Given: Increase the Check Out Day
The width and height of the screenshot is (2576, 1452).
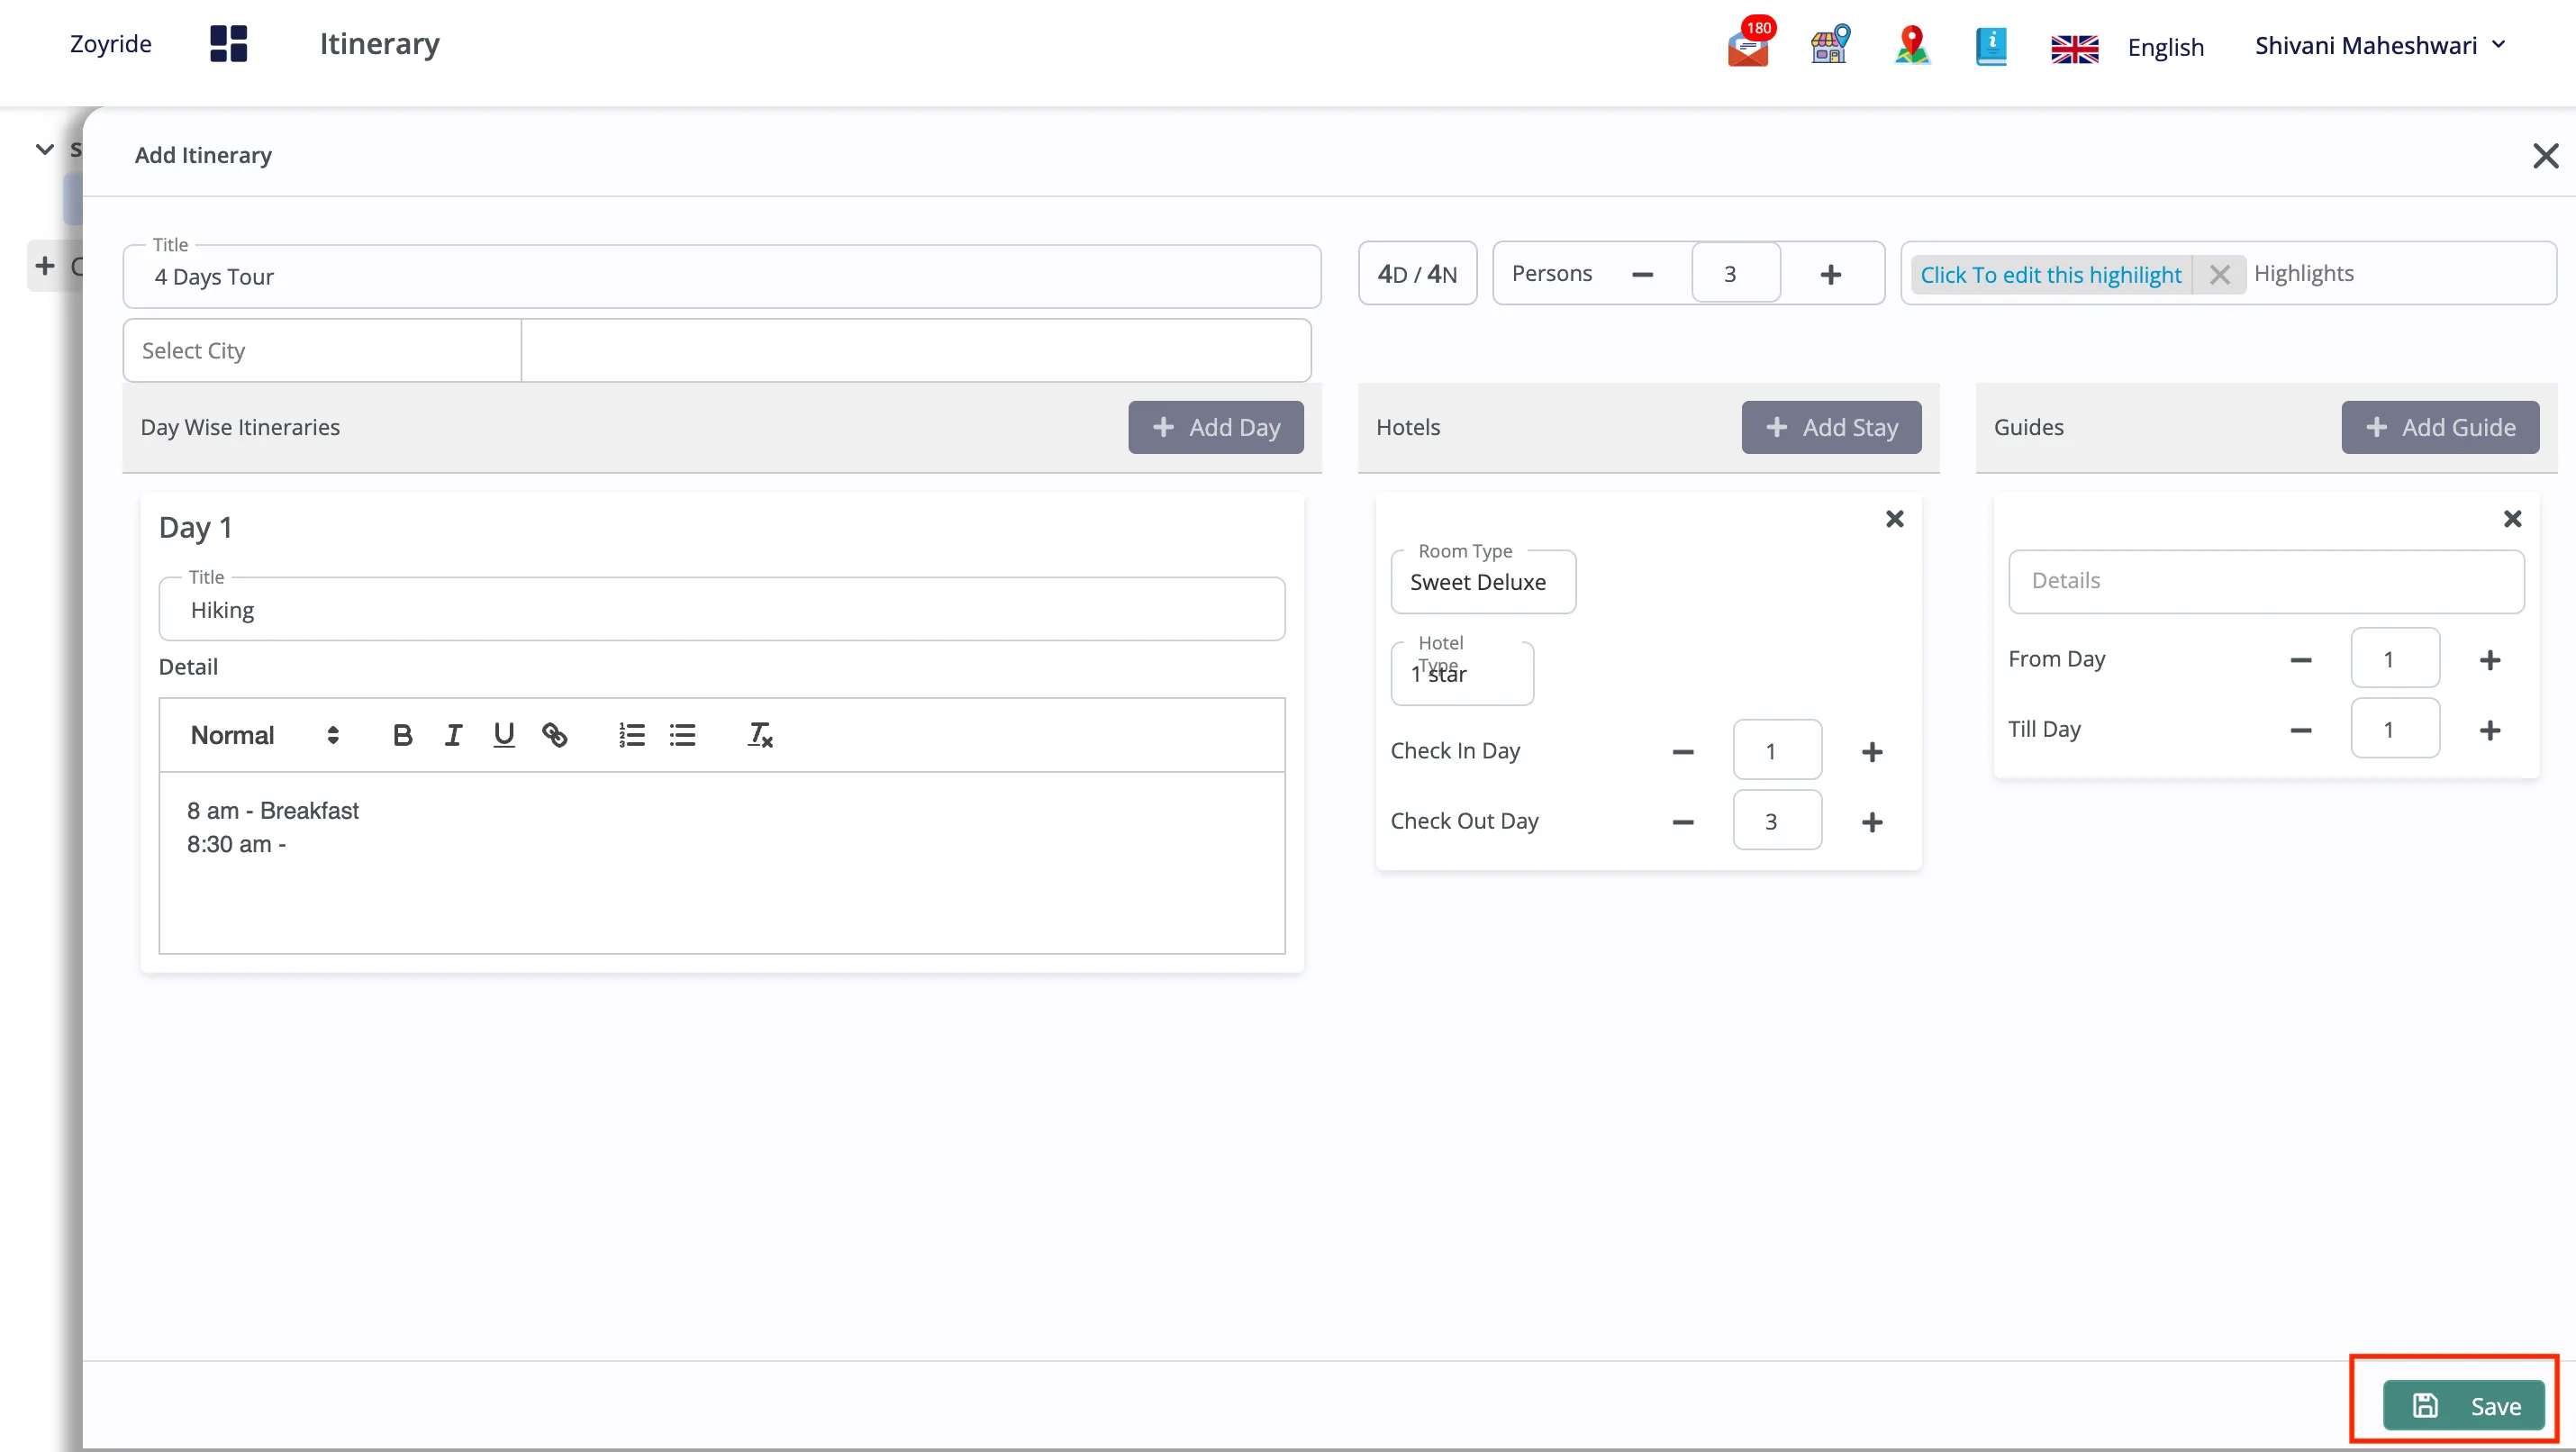Looking at the screenshot, I should 1872,821.
